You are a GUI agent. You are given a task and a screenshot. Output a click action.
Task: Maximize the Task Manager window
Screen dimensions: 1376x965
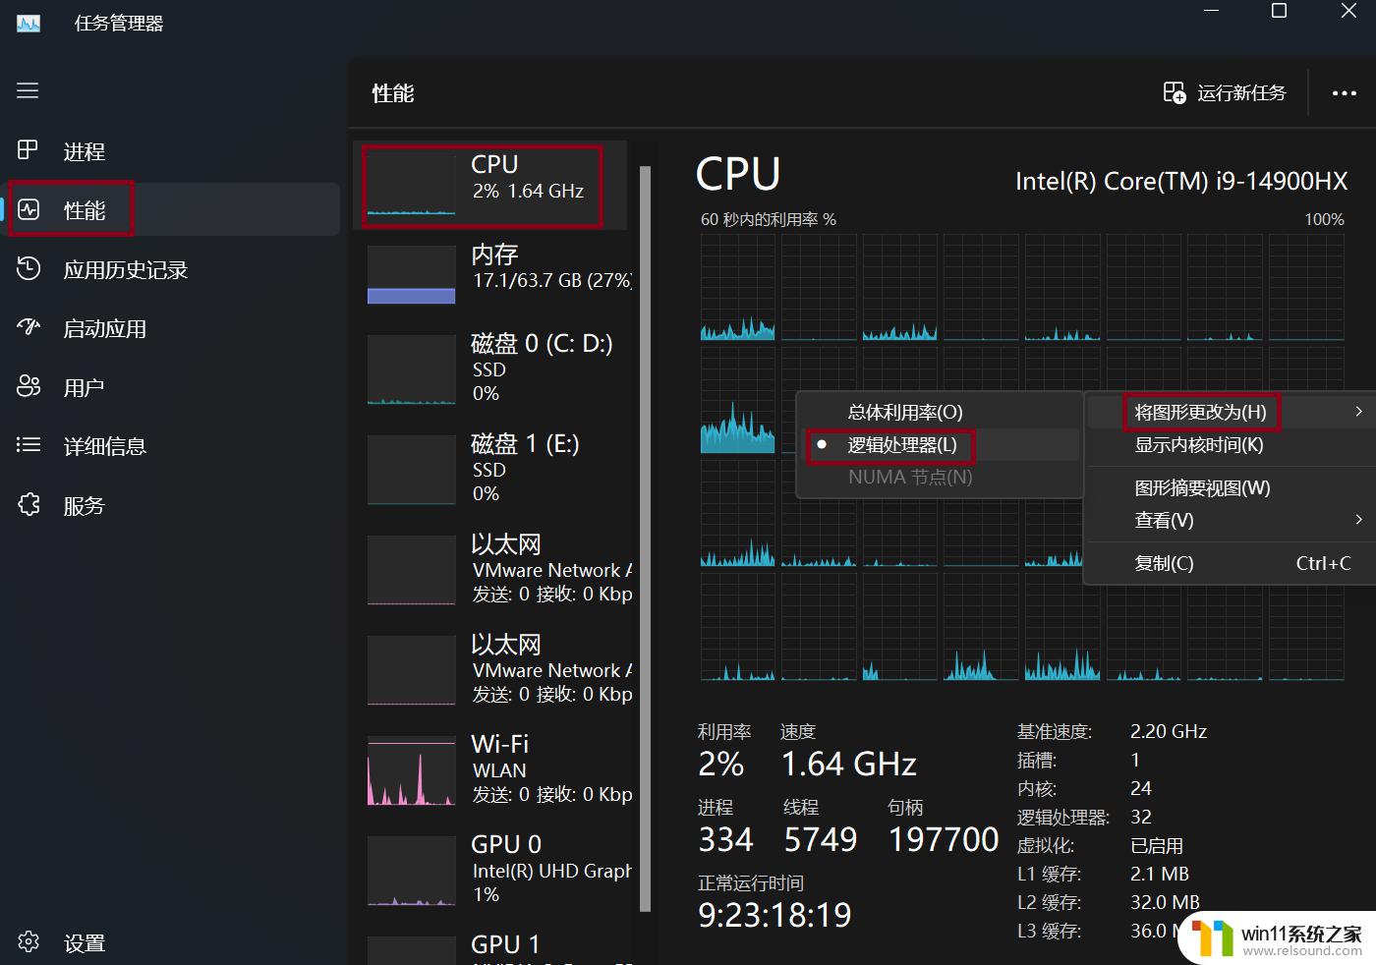pyautogui.click(x=1279, y=11)
